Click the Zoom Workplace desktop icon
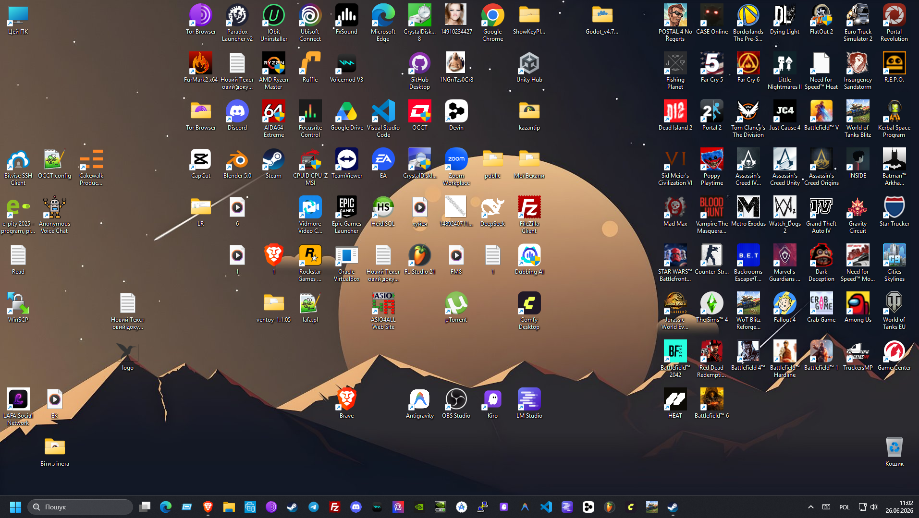Screen dimensions: 919x518 click(x=456, y=167)
